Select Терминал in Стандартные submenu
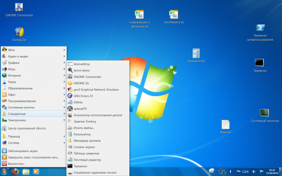The height and width of the screenshot is (176, 282). coord(98,166)
